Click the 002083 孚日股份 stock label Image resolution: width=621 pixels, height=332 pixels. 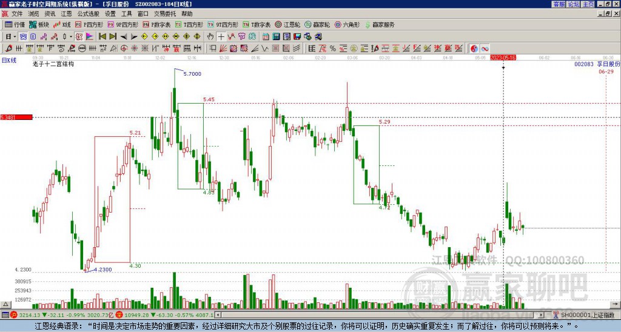[x=597, y=64]
